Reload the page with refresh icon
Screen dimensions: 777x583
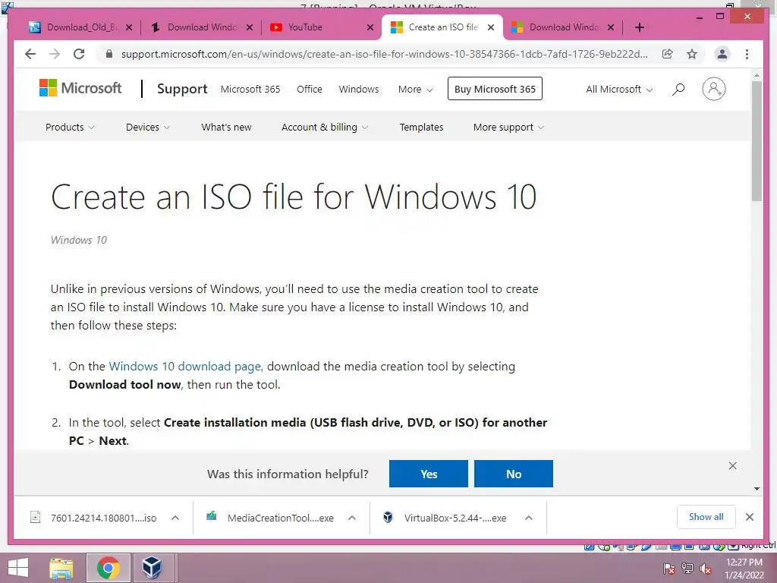tap(79, 54)
